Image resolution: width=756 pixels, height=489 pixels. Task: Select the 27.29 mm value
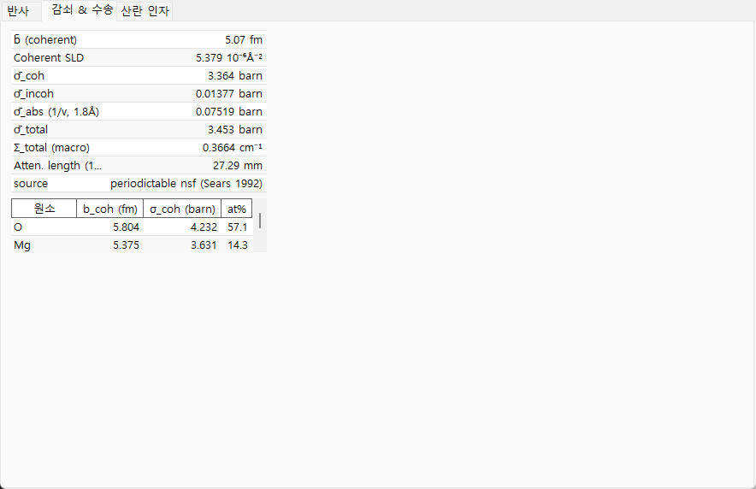[238, 166]
